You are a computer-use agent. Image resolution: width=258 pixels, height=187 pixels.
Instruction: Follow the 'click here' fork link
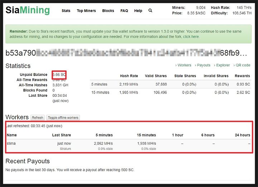191,37
